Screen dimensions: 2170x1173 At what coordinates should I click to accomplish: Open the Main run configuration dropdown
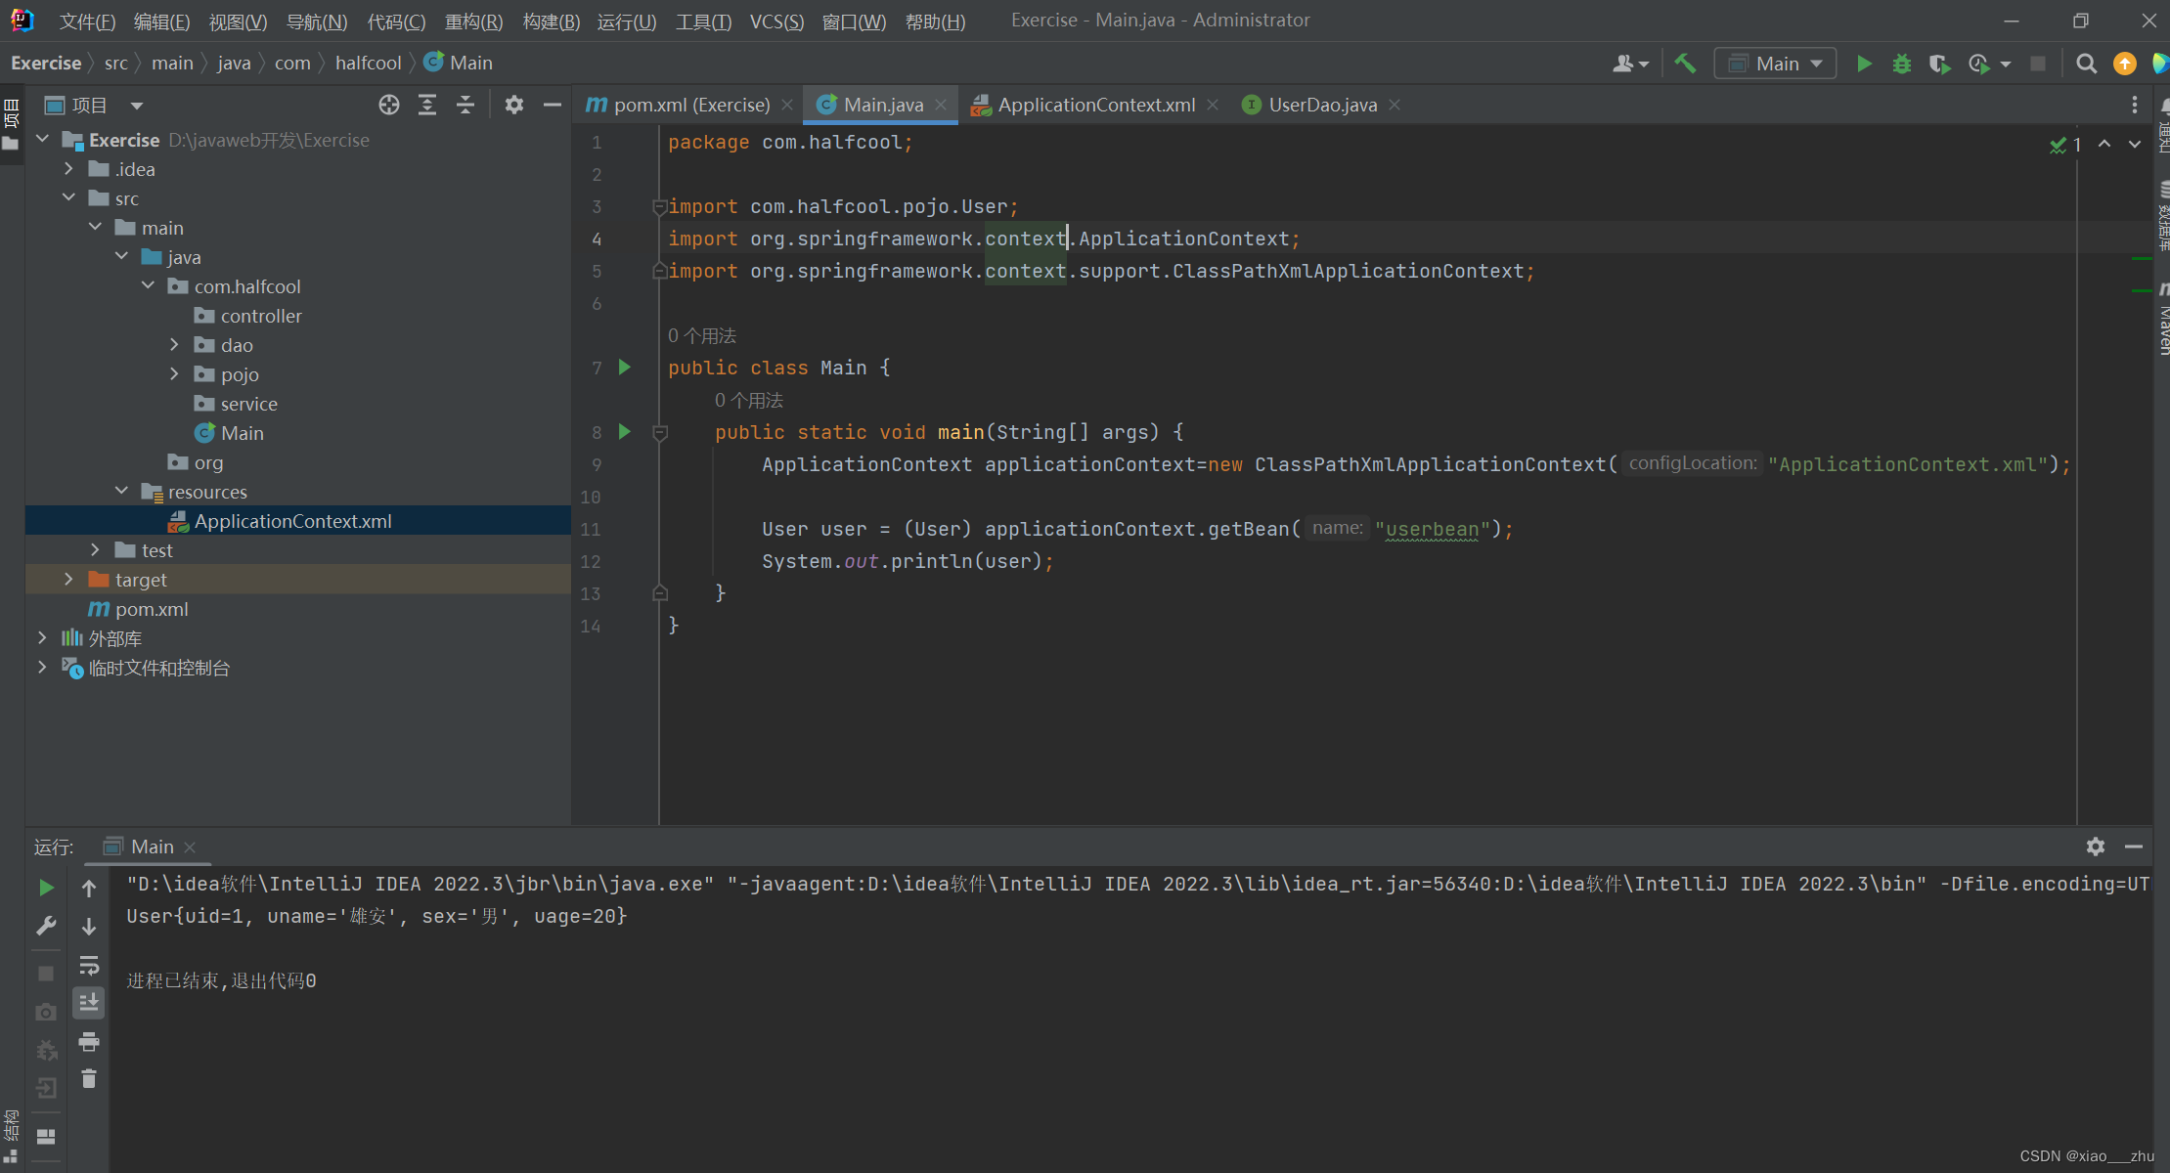tap(1775, 64)
